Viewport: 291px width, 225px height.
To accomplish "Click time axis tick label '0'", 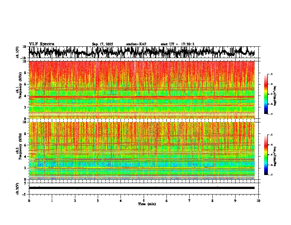I will tap(29, 201).
